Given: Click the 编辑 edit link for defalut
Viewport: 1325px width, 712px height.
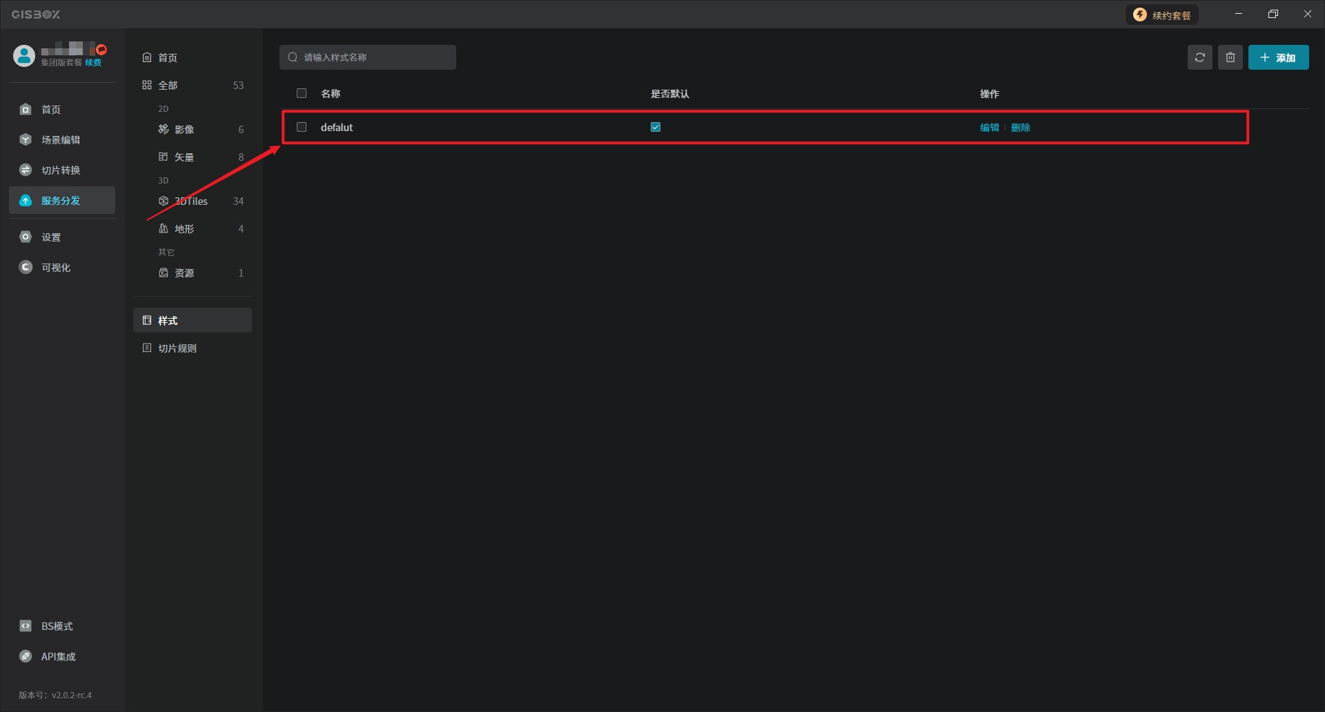Looking at the screenshot, I should (989, 128).
